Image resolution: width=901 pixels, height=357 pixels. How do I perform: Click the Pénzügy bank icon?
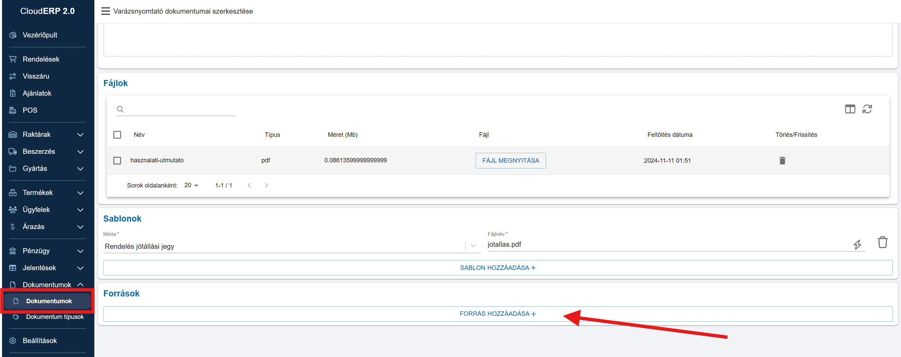pyautogui.click(x=13, y=251)
